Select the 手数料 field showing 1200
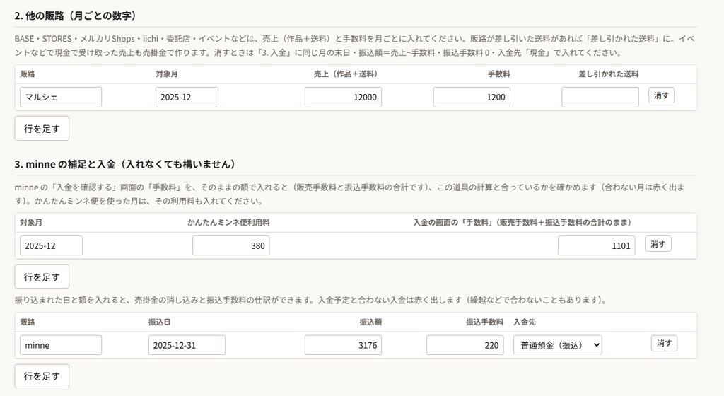This screenshot has width=724, height=396. click(x=472, y=98)
